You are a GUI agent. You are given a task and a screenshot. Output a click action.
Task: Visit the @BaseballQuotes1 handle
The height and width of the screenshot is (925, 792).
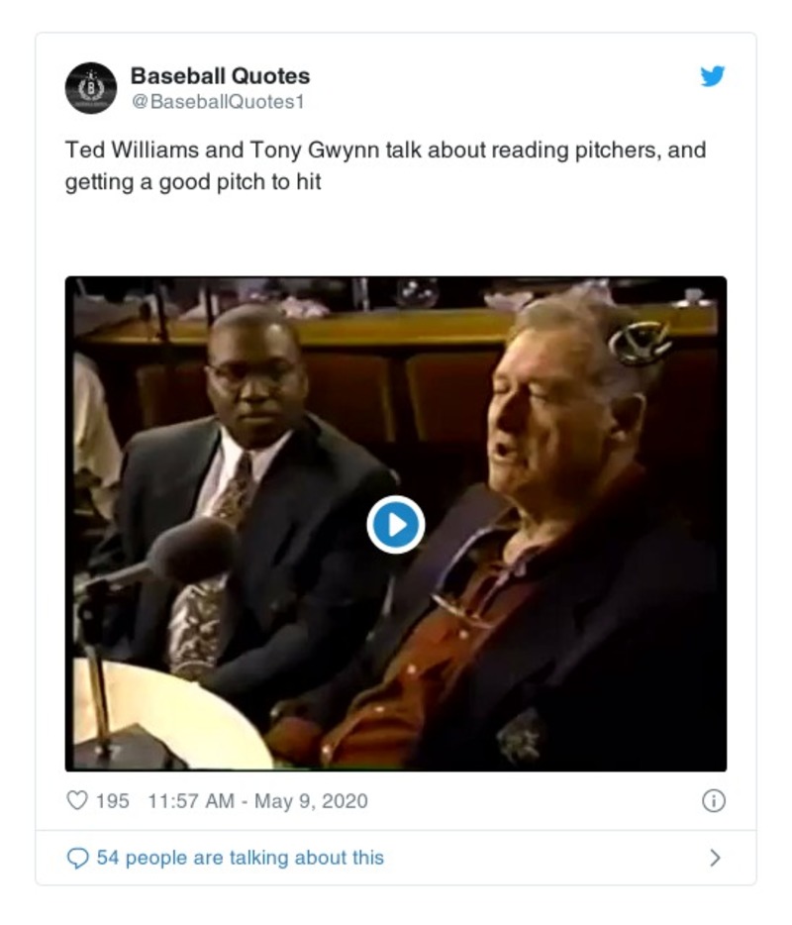click(x=218, y=102)
